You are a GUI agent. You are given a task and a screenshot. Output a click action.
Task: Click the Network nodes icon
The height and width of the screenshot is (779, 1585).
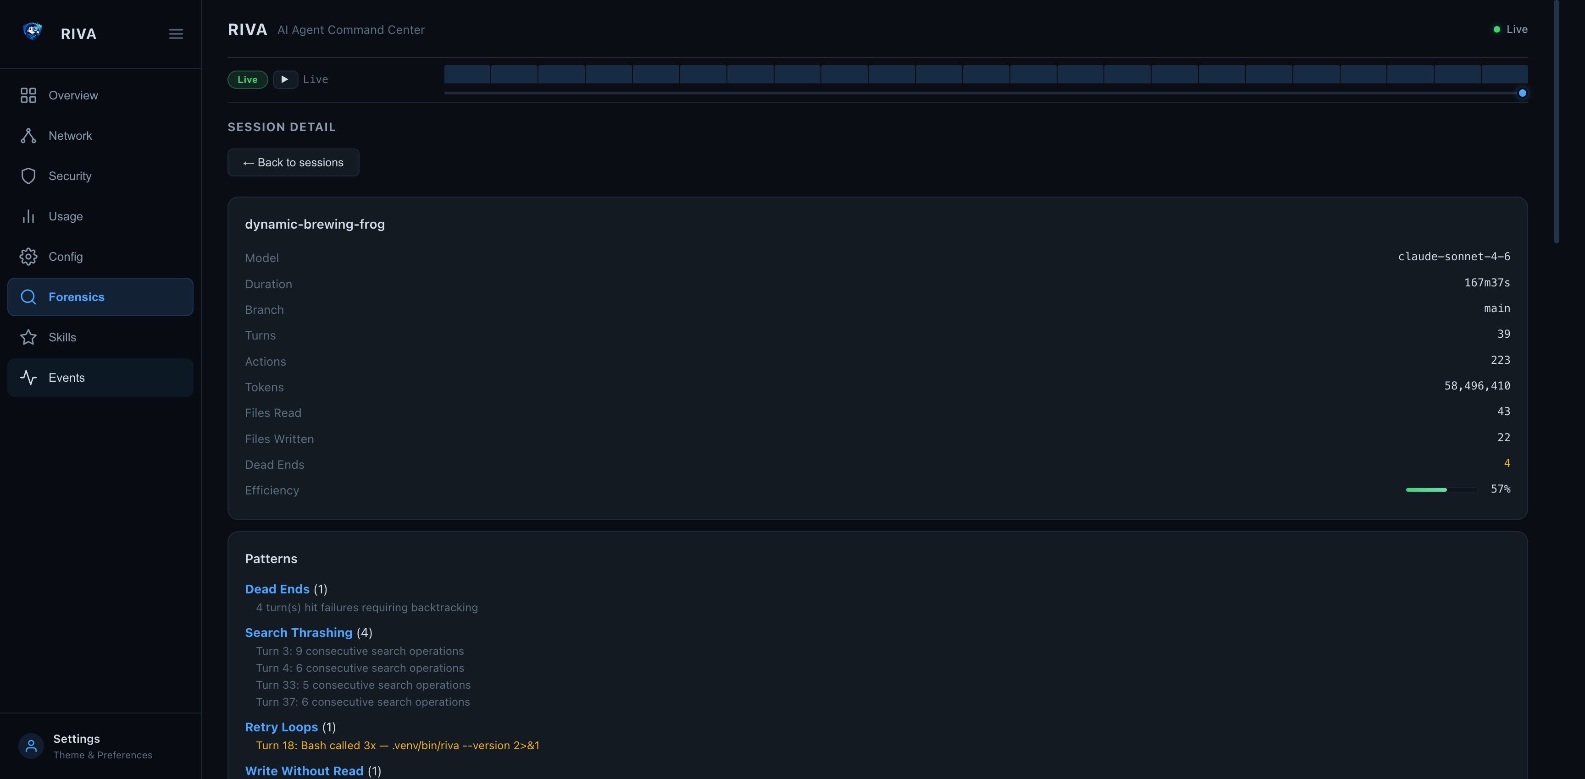coord(28,136)
